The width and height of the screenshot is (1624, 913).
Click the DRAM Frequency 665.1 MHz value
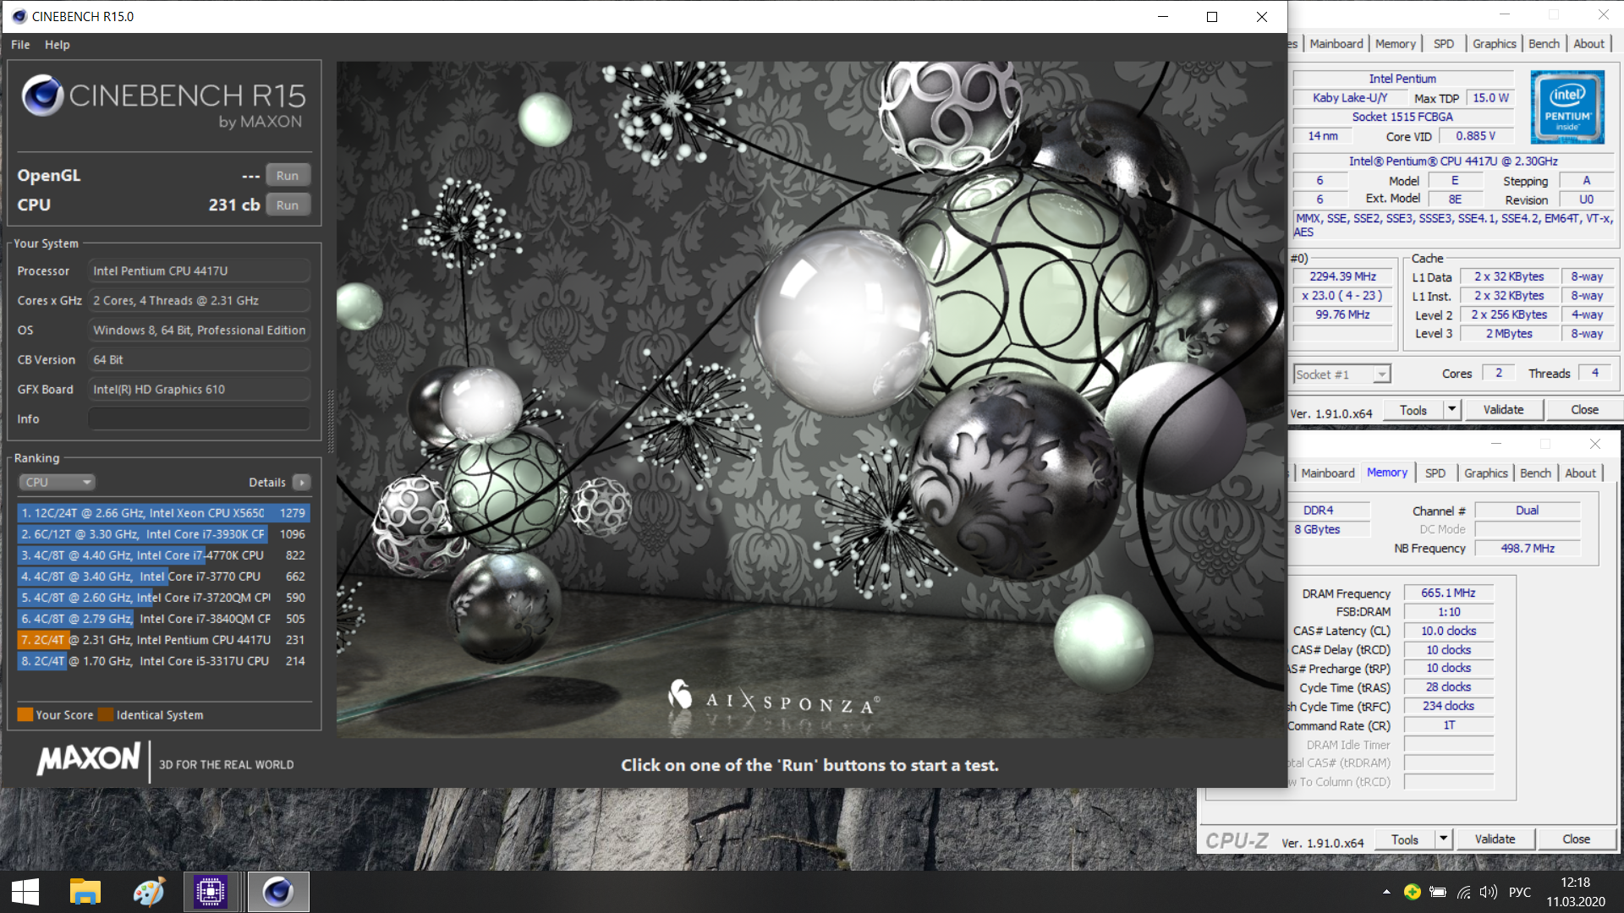click(1448, 593)
